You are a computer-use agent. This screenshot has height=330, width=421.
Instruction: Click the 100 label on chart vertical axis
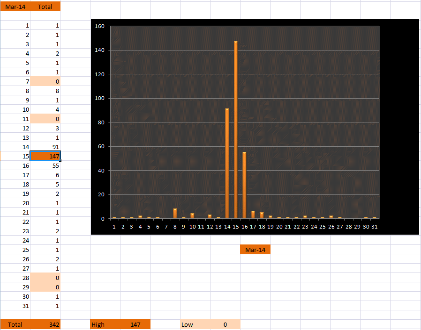[x=99, y=98]
